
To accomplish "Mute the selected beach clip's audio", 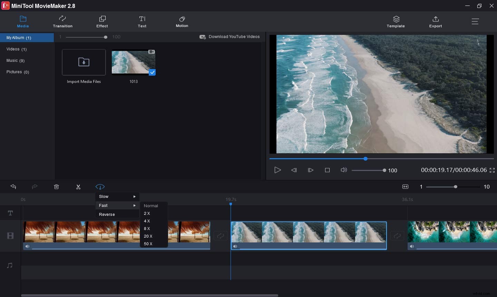I will click(x=235, y=246).
